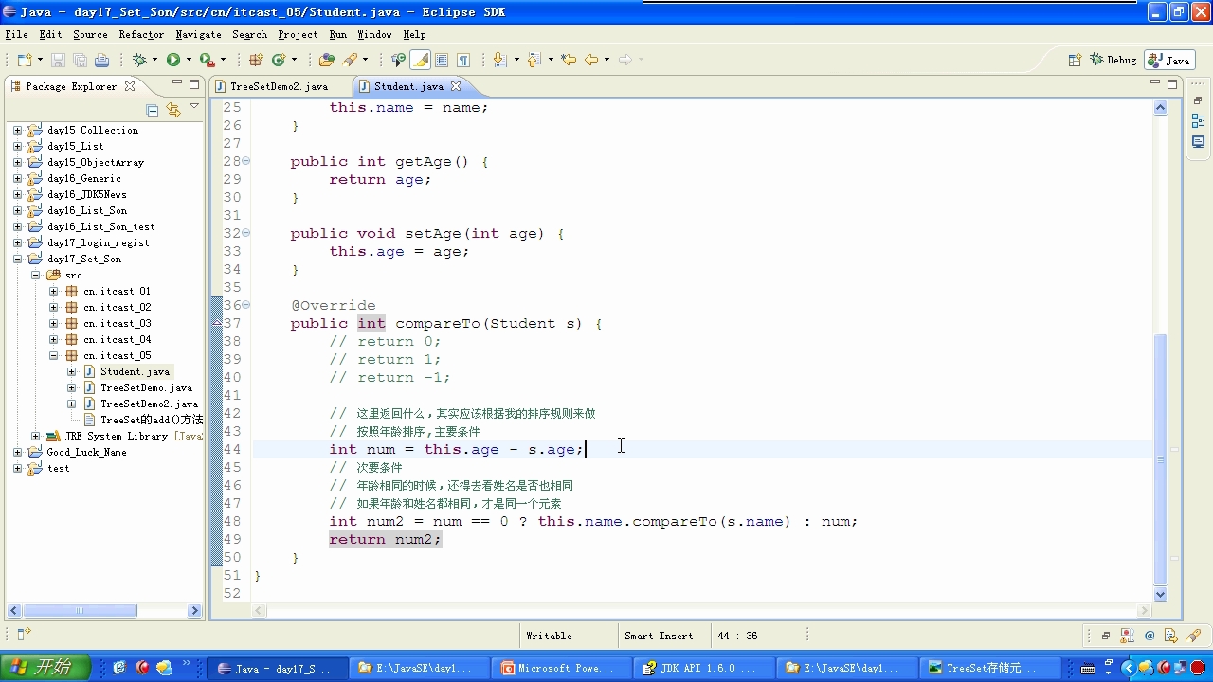This screenshot has height=682, width=1213.
Task: Close the Student.java tab
Action: [x=456, y=86]
